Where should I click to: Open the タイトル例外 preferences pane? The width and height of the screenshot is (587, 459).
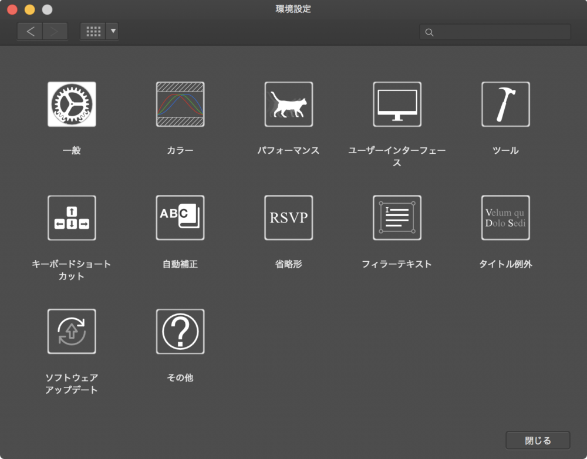(x=505, y=218)
